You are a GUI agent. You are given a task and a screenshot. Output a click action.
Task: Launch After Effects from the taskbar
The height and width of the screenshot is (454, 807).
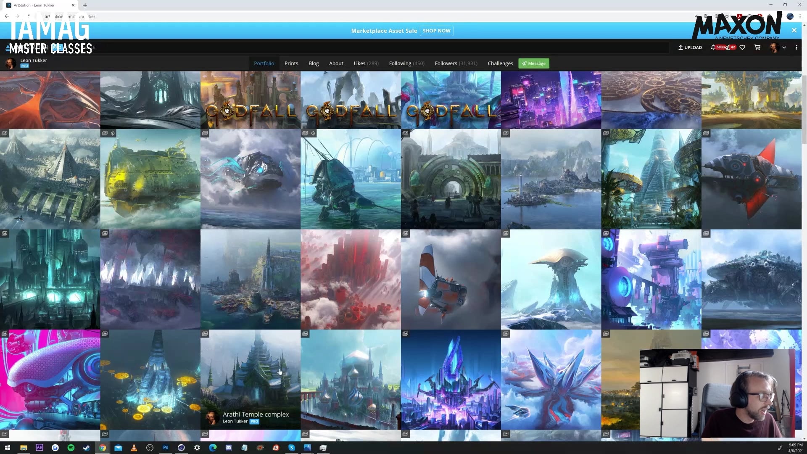point(40,448)
